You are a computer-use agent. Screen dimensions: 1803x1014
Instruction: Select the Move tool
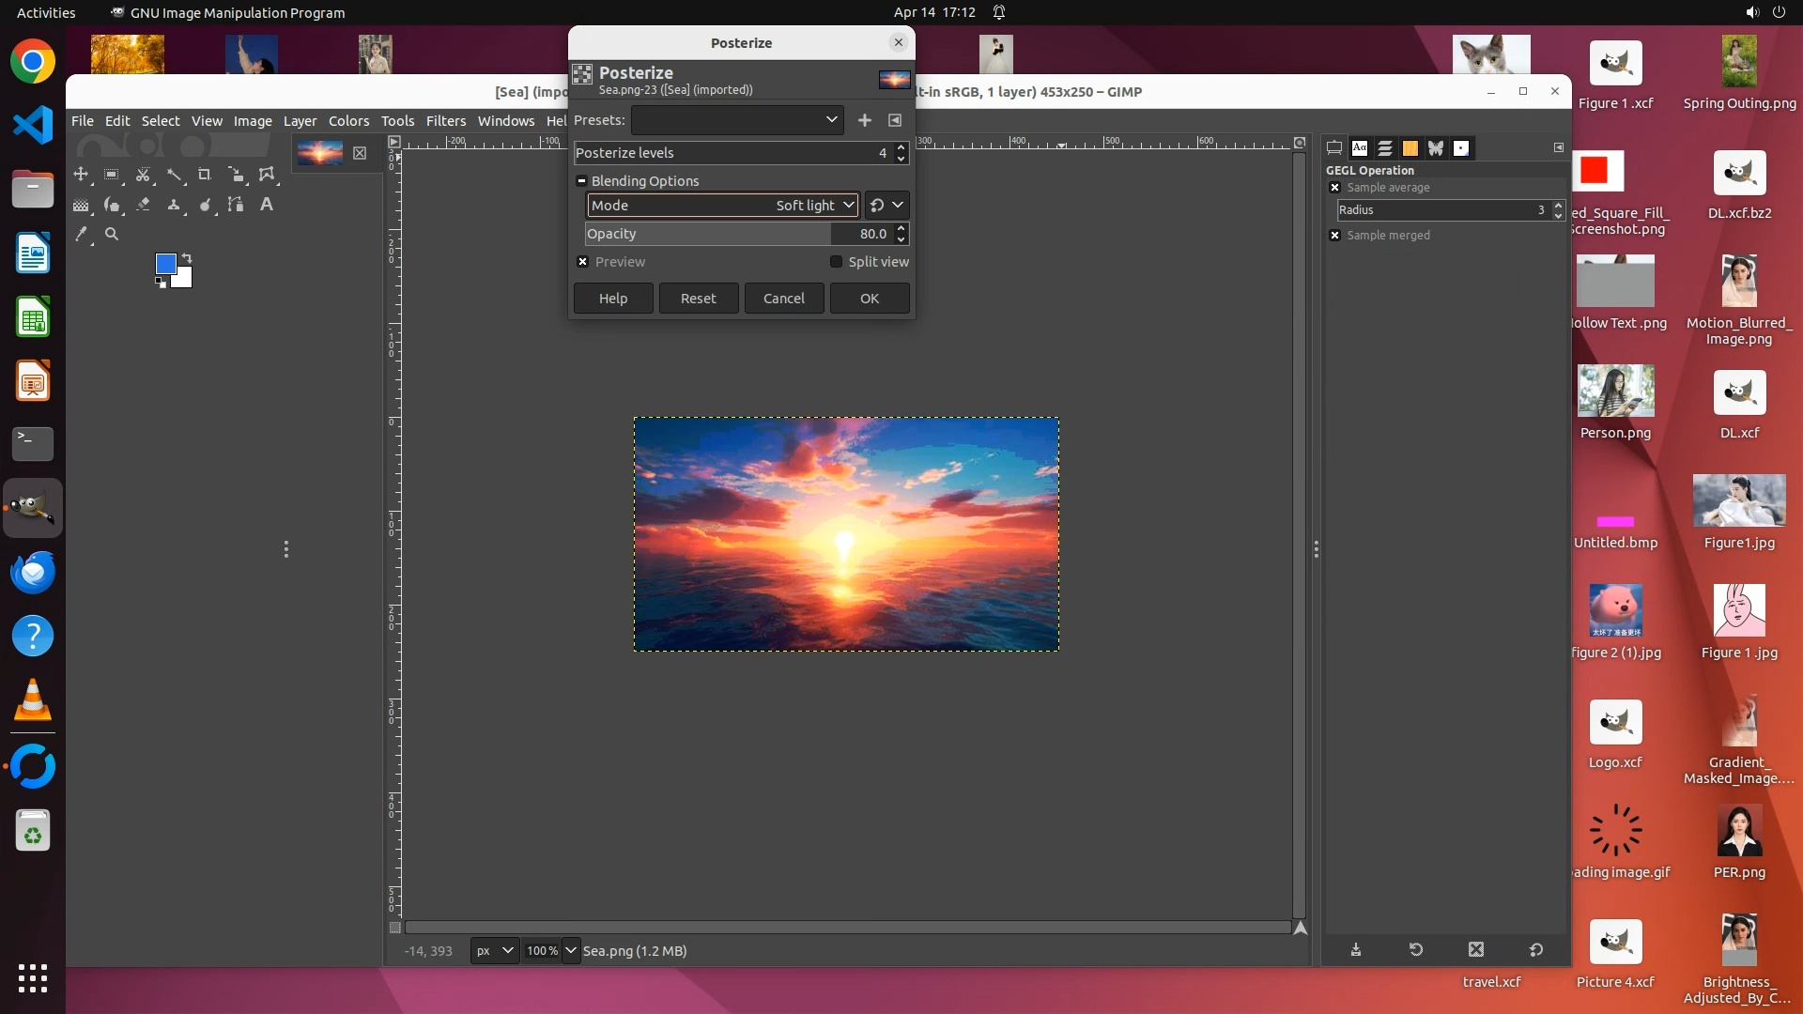coord(81,175)
